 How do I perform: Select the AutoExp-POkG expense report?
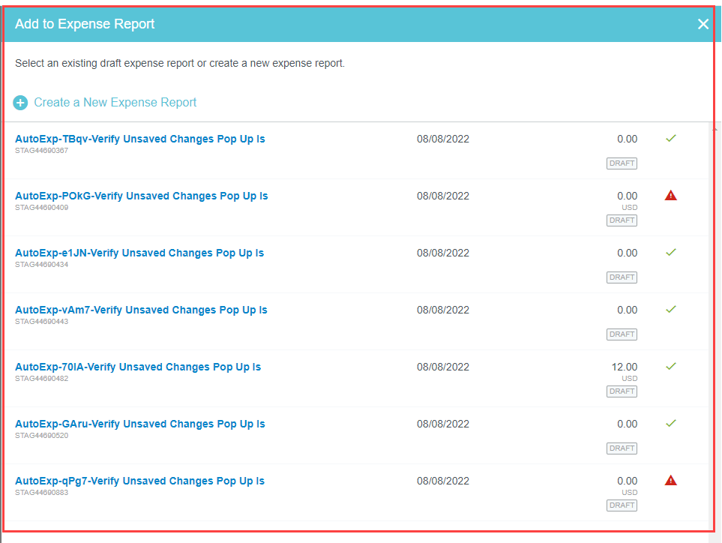(x=141, y=196)
